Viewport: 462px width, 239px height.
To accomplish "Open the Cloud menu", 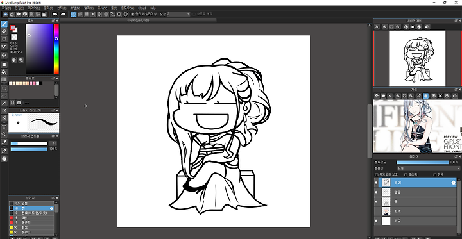I will point(142,8).
